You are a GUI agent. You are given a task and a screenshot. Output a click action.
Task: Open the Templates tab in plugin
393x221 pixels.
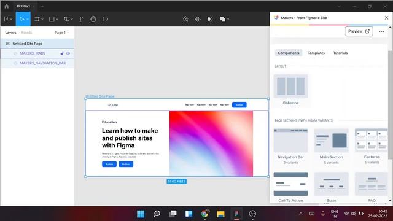point(316,53)
